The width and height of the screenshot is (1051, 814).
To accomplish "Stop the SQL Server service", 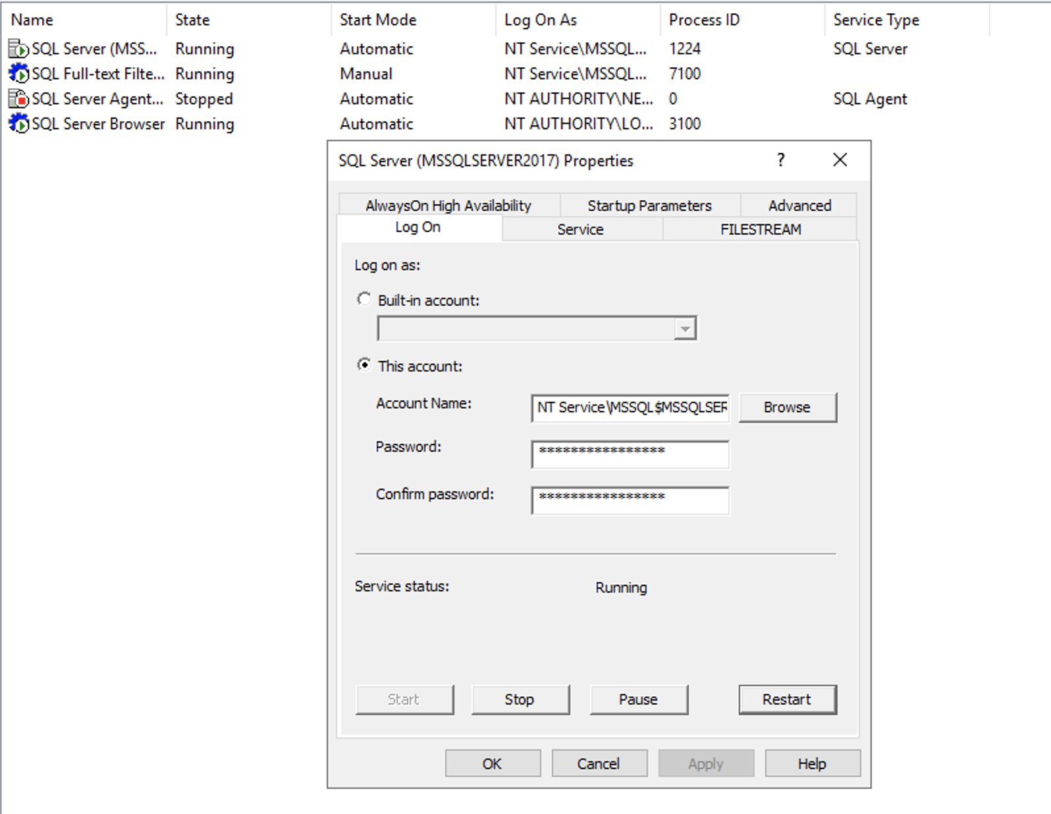I will point(520,699).
